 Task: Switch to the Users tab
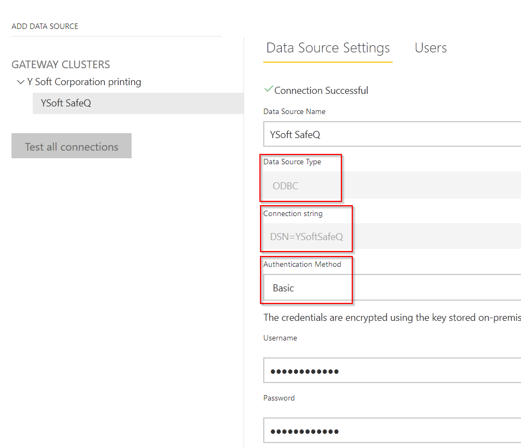tap(430, 48)
